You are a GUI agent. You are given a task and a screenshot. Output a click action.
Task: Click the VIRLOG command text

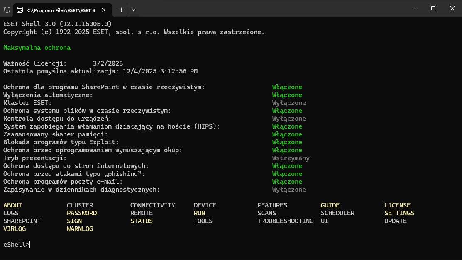pyautogui.click(x=15, y=229)
